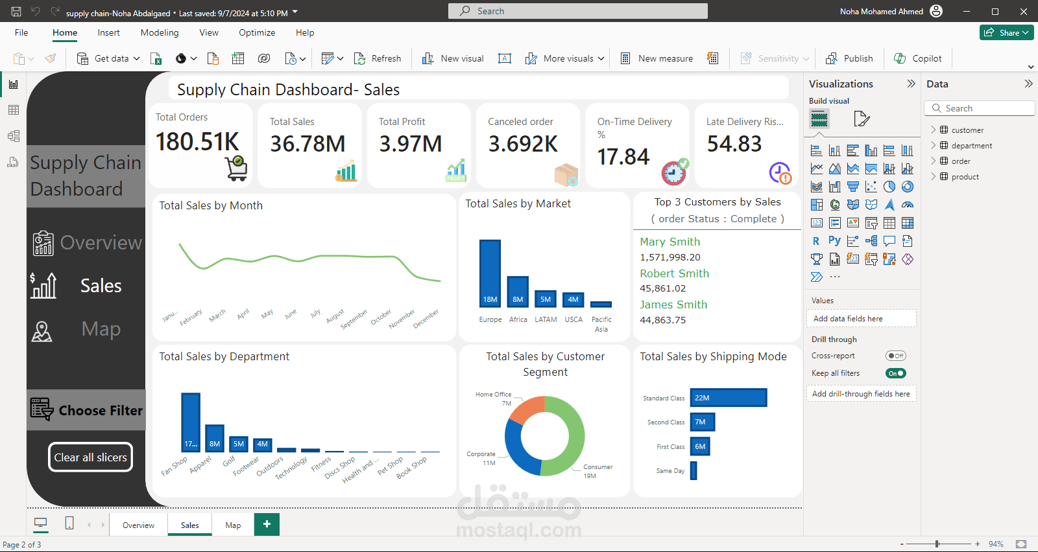Image resolution: width=1038 pixels, height=552 pixels.
Task: Choose the funnel chart visual icon
Action: pyautogui.click(x=853, y=187)
